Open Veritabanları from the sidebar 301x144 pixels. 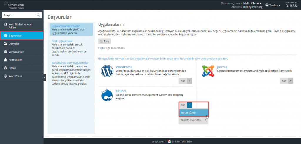(x=16, y=52)
